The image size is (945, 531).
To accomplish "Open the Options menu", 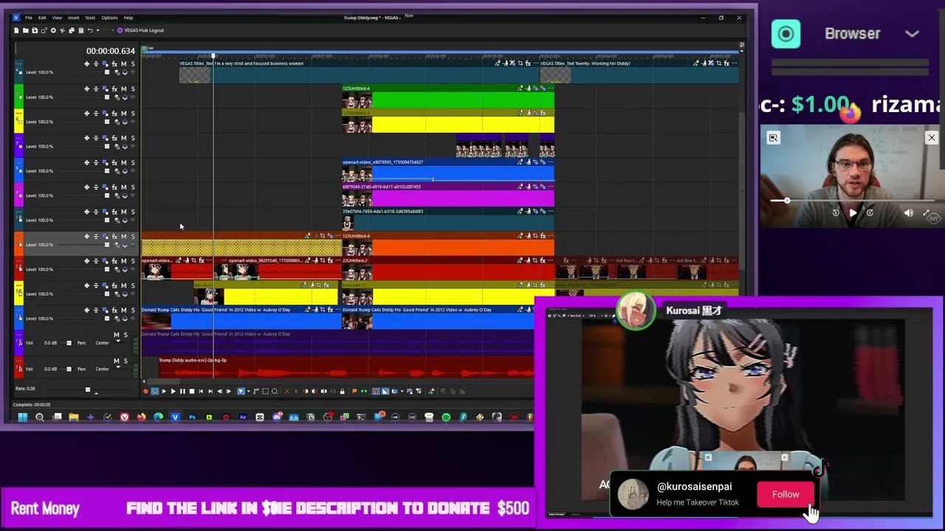I will click(x=109, y=18).
